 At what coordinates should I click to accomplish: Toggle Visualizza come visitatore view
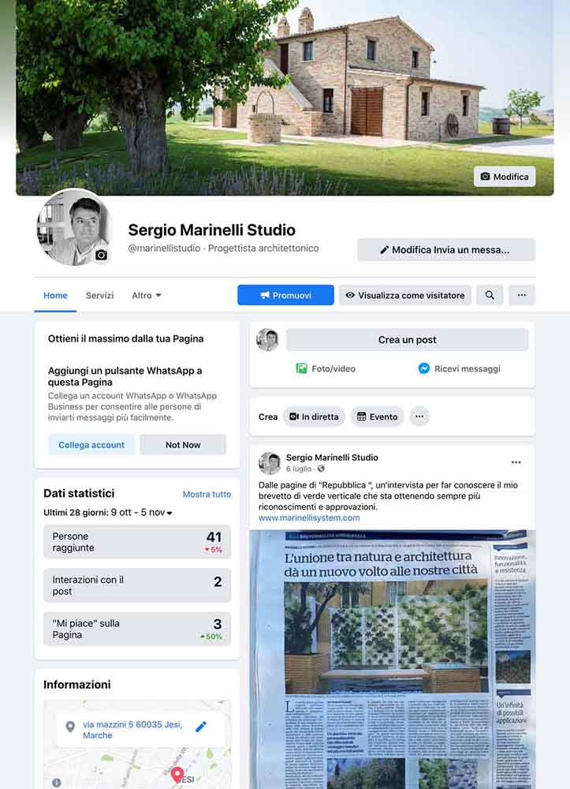pyautogui.click(x=405, y=295)
